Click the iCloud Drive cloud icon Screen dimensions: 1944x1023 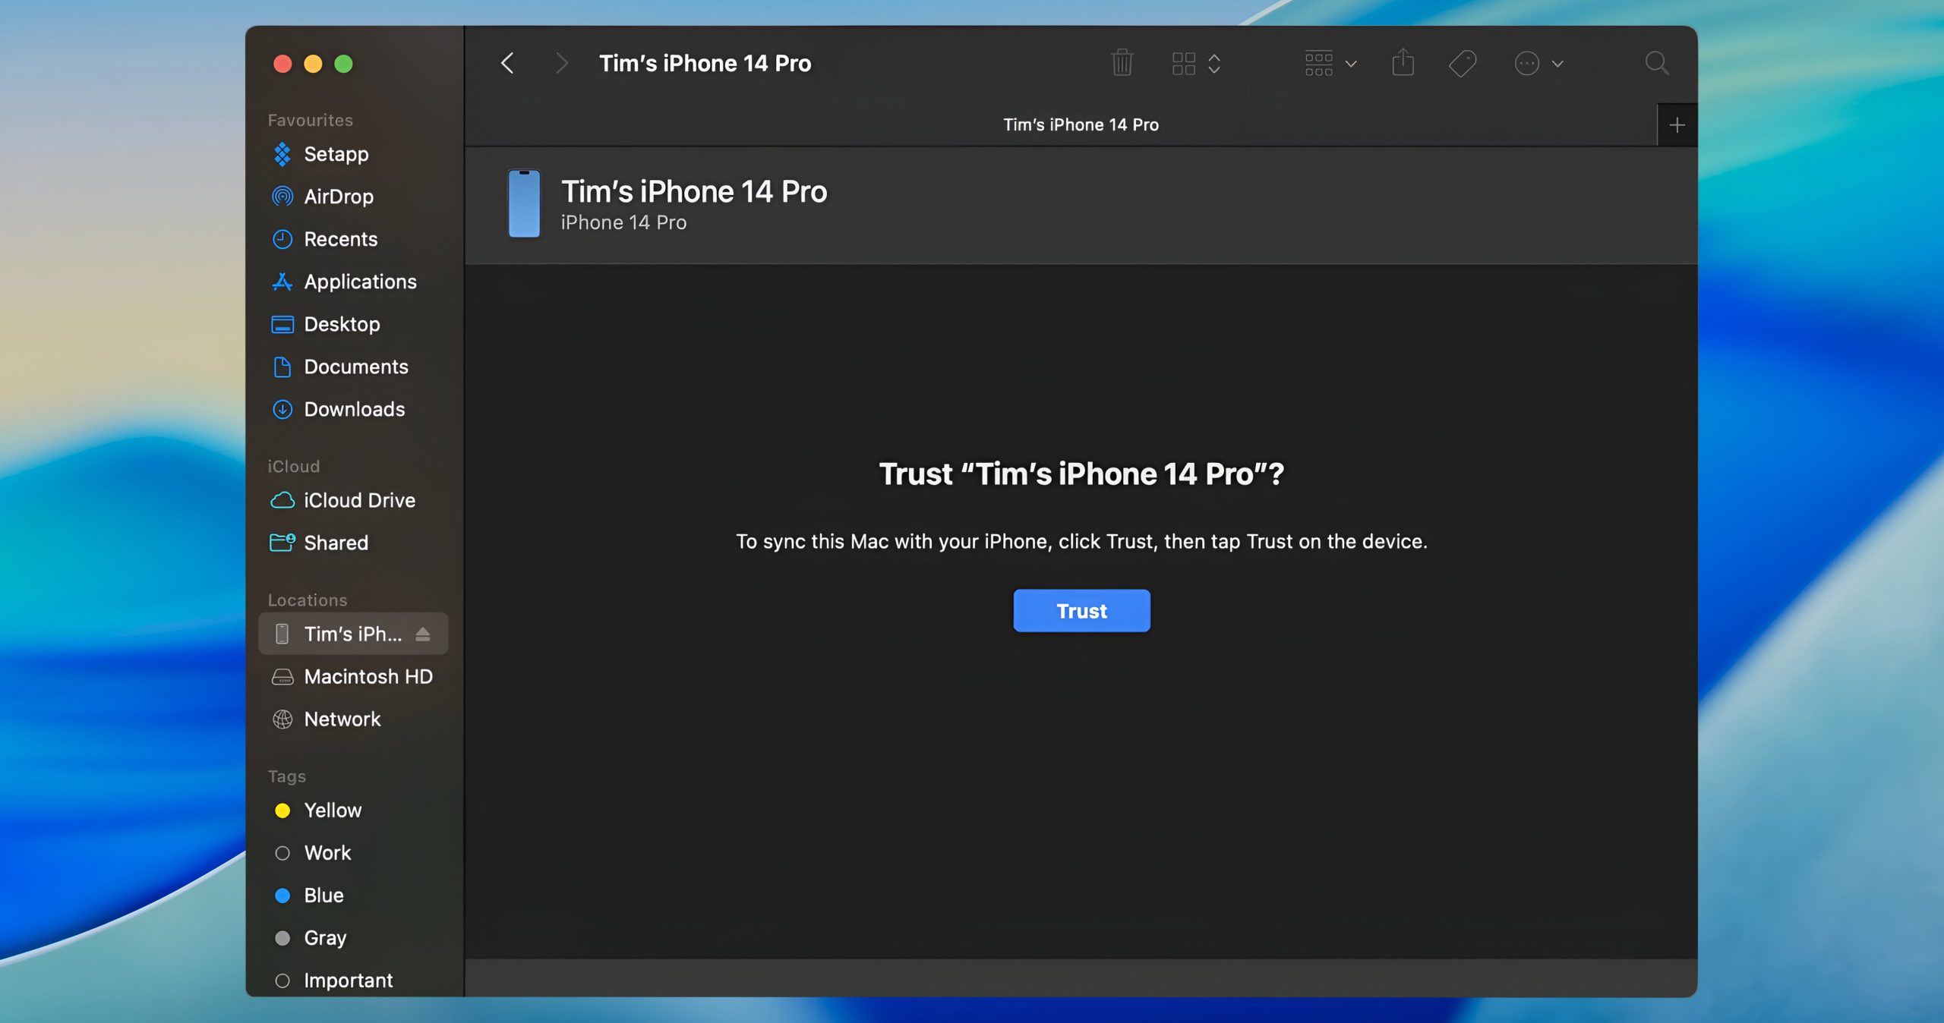point(282,500)
